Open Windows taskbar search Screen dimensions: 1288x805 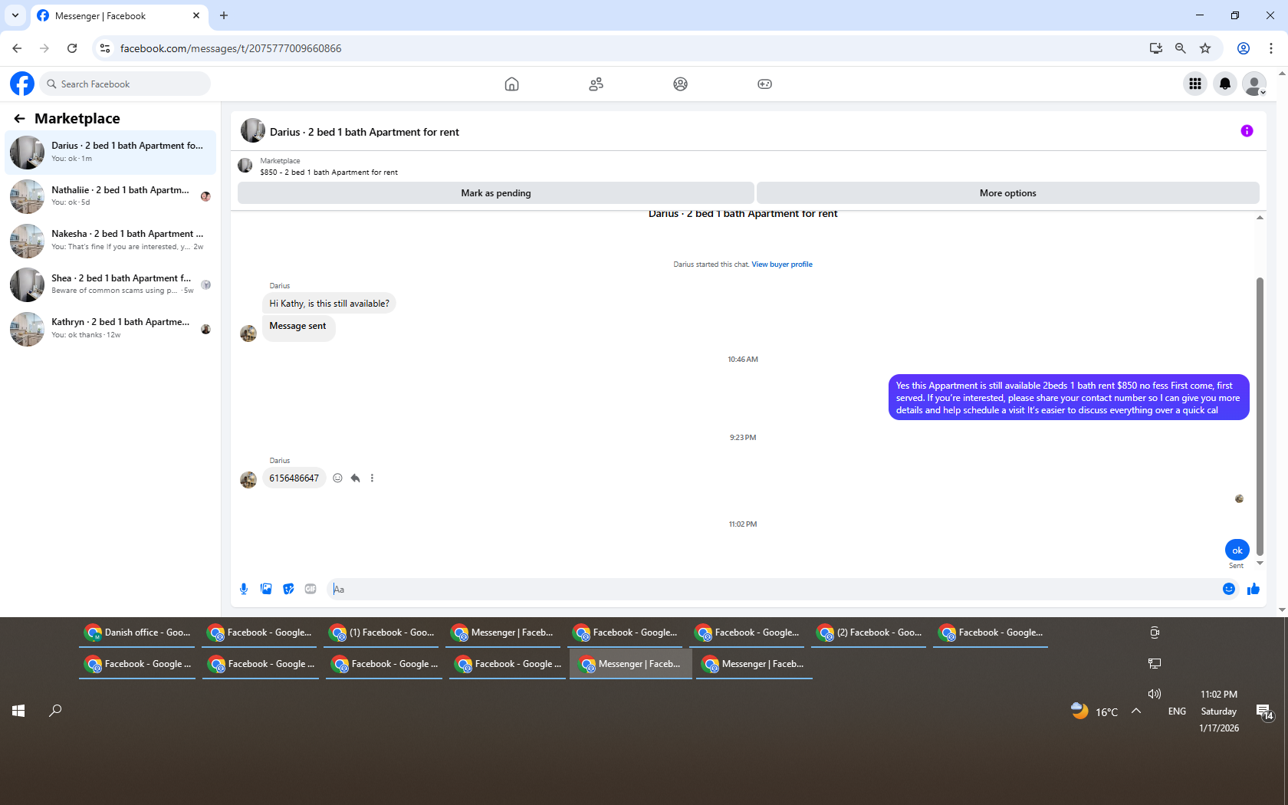pyautogui.click(x=55, y=711)
